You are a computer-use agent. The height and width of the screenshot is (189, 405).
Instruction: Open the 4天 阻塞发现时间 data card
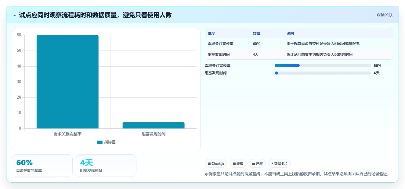pyautogui.click(x=106, y=166)
